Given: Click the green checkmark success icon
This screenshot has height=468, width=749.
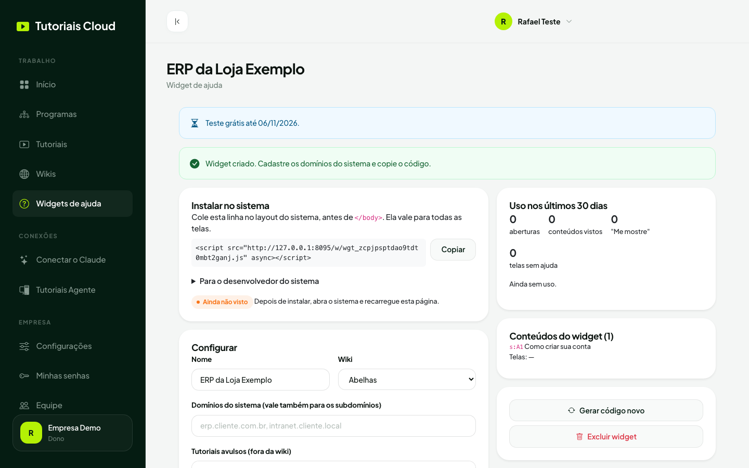Looking at the screenshot, I should 195,164.
